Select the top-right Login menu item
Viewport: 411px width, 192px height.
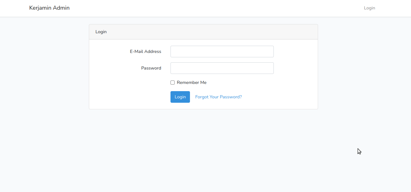(x=369, y=8)
